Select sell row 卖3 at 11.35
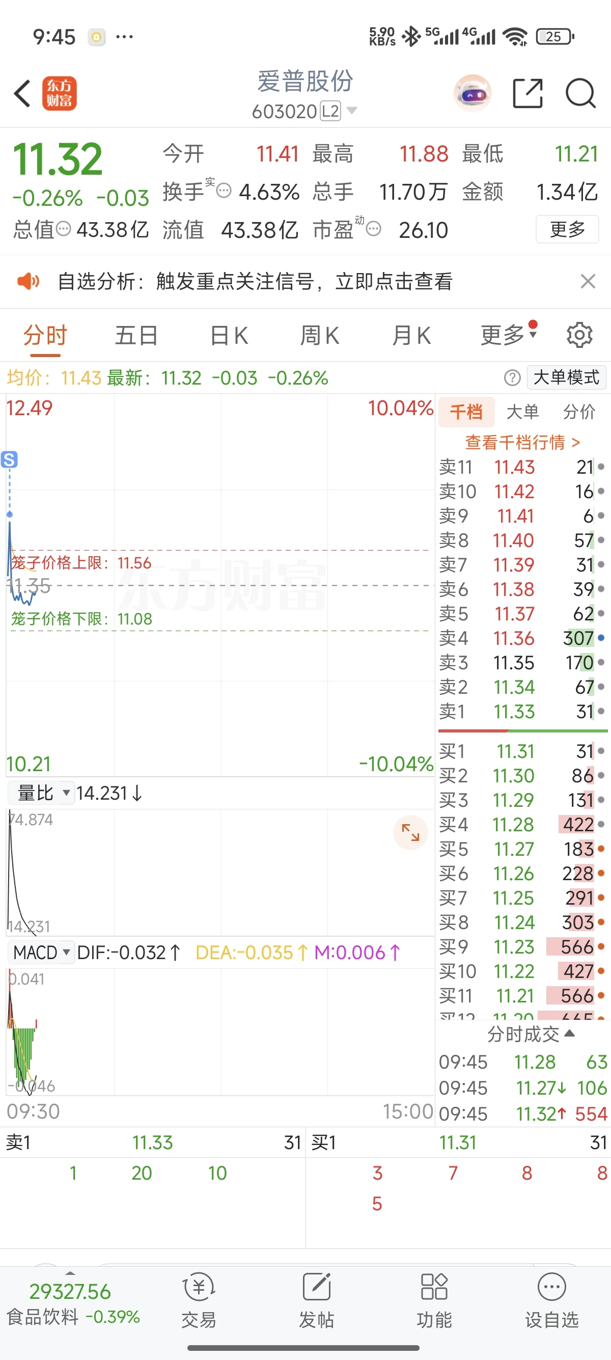This screenshot has height=1360, width=611. pos(522,663)
